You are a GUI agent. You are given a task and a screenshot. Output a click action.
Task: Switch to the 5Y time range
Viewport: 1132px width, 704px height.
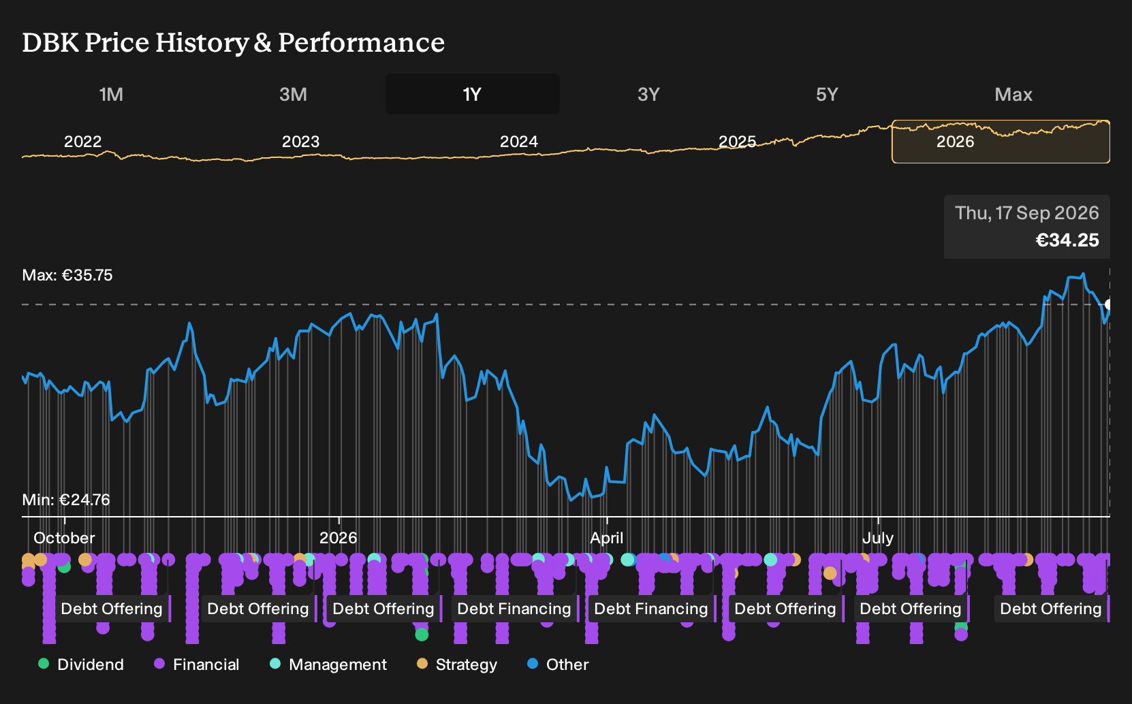point(827,94)
